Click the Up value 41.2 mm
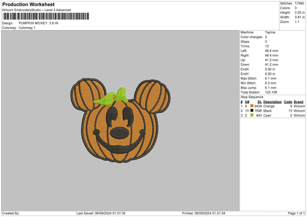Screen dimensions: 307x217 tap(272, 60)
